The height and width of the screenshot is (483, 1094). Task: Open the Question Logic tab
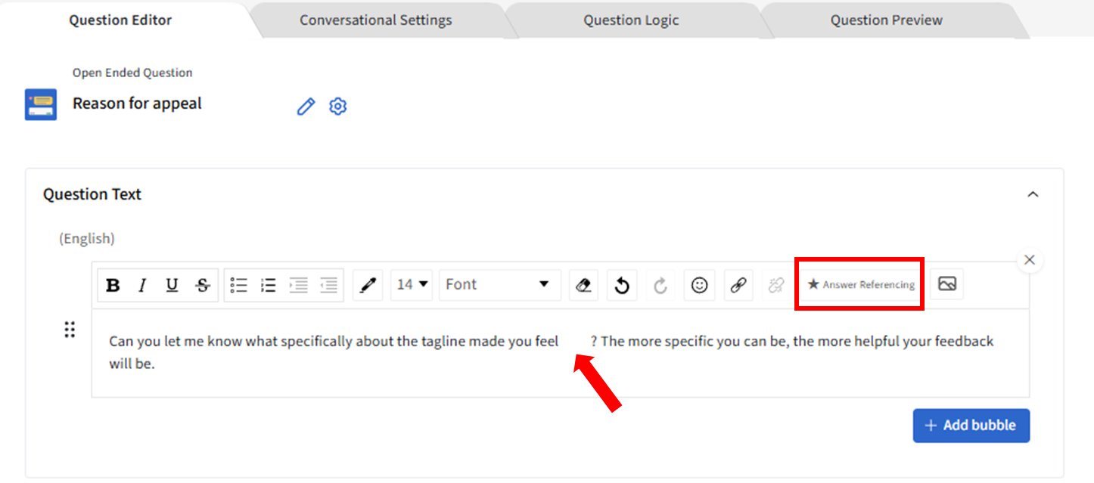630,20
